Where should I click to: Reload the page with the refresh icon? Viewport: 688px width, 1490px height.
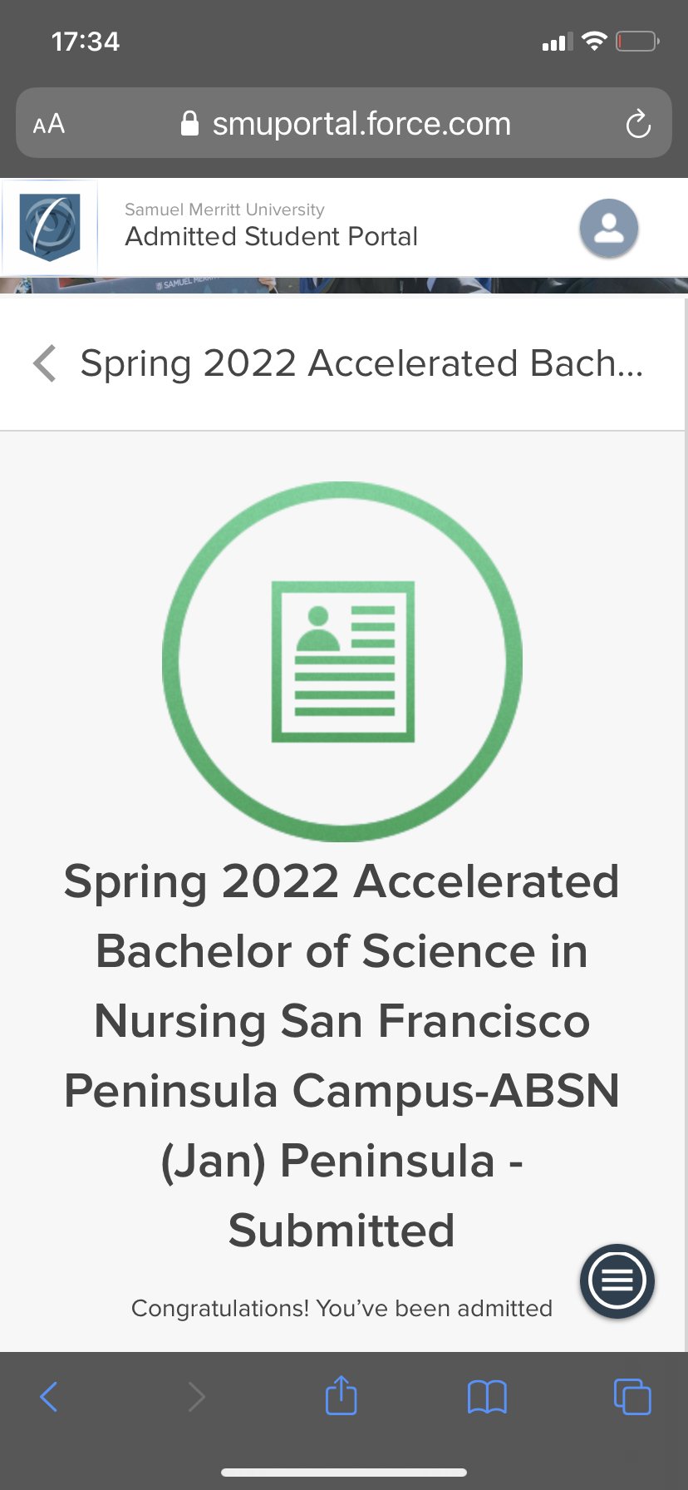pyautogui.click(x=637, y=124)
